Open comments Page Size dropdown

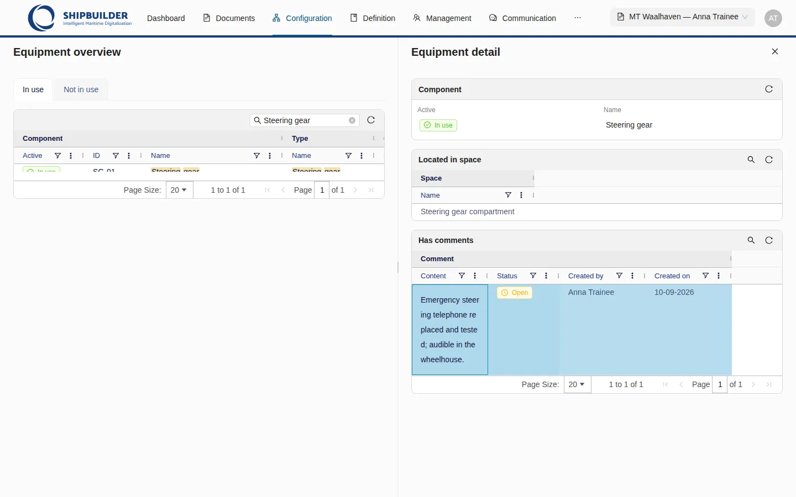577,384
